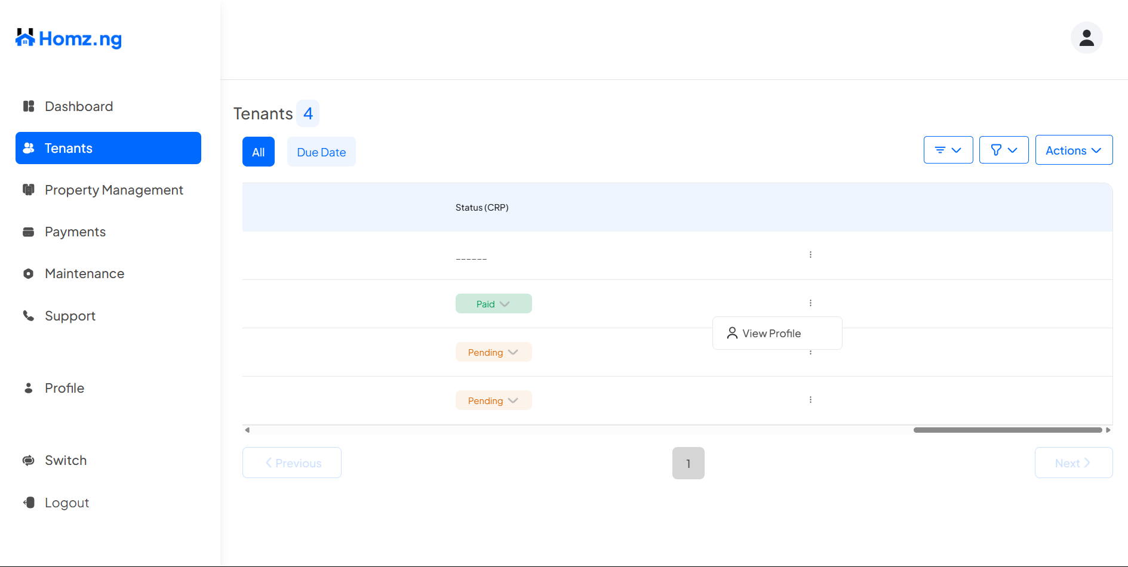Expand the first Pending status dropdown
This screenshot has width=1128, height=567.
[493, 352]
